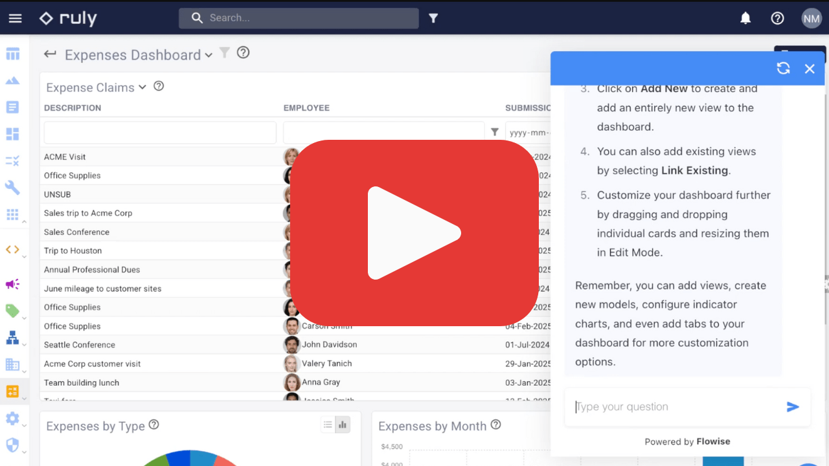Screen dimensions: 829x466
Task: Open the Trip to Houston claim
Action: point(73,250)
